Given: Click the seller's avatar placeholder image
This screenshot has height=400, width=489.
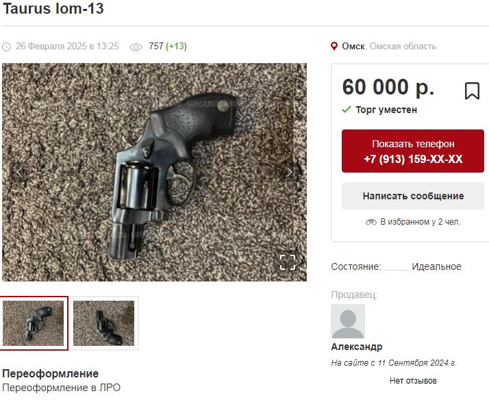Looking at the screenshot, I should click(x=348, y=321).
